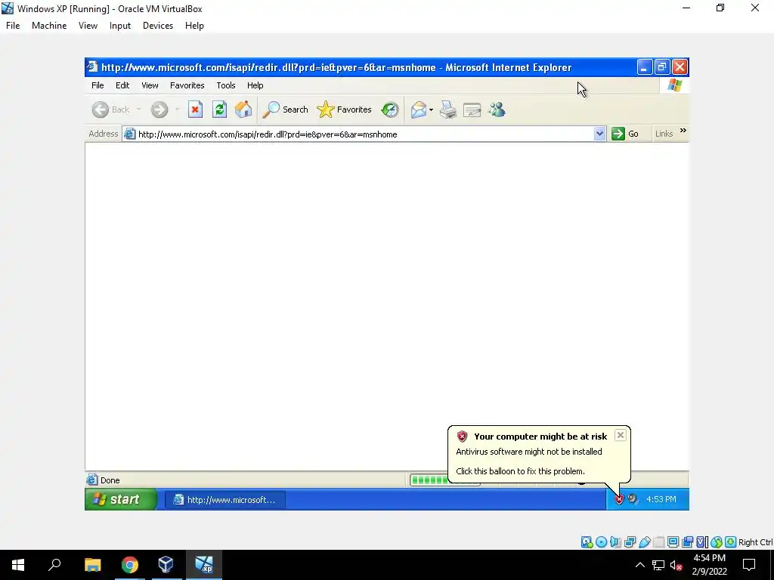This screenshot has height=580, width=774.
Task: Close the security warning balloon
Action: (620, 435)
